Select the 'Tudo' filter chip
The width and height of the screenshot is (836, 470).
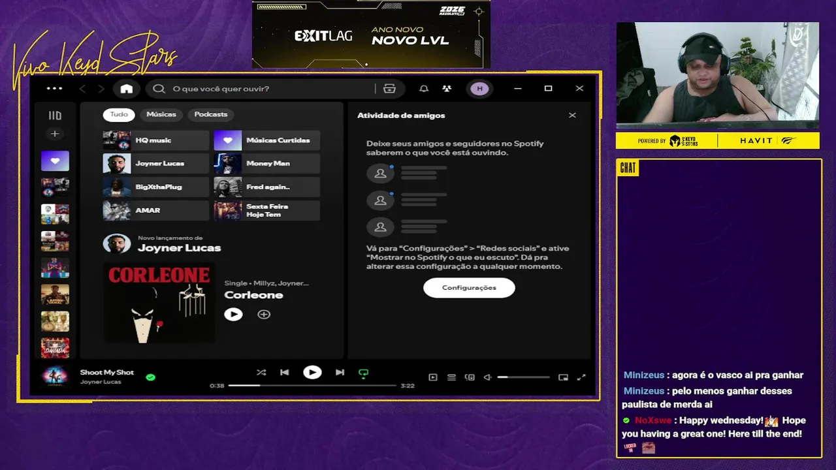pyautogui.click(x=119, y=114)
